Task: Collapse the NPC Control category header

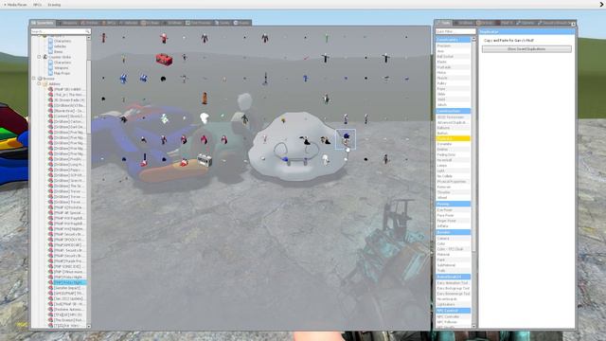Action: point(454,311)
